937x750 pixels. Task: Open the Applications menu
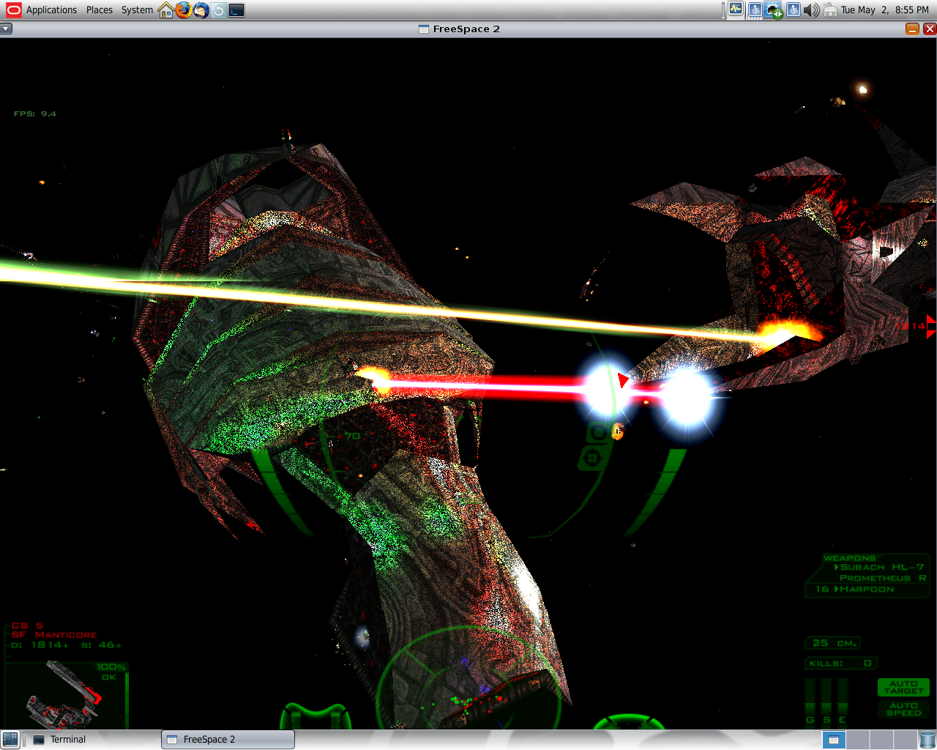pos(42,10)
